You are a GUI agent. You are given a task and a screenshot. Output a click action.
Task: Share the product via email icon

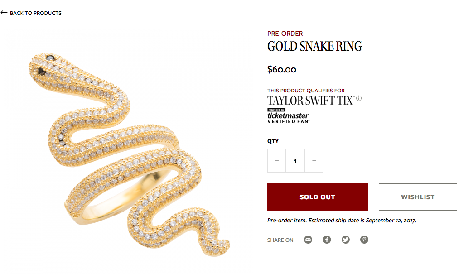pos(308,240)
